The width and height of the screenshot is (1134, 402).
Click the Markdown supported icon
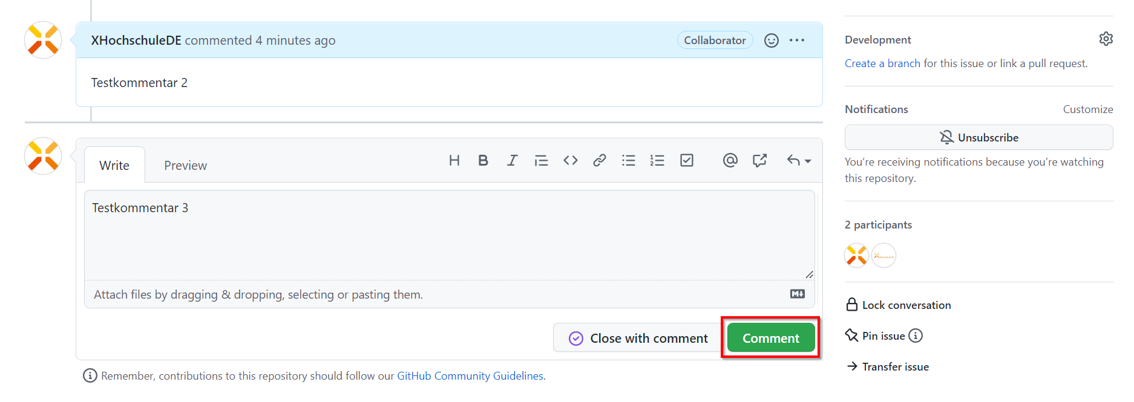[x=798, y=294]
